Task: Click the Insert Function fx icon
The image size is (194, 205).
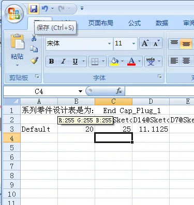Action: [119, 91]
